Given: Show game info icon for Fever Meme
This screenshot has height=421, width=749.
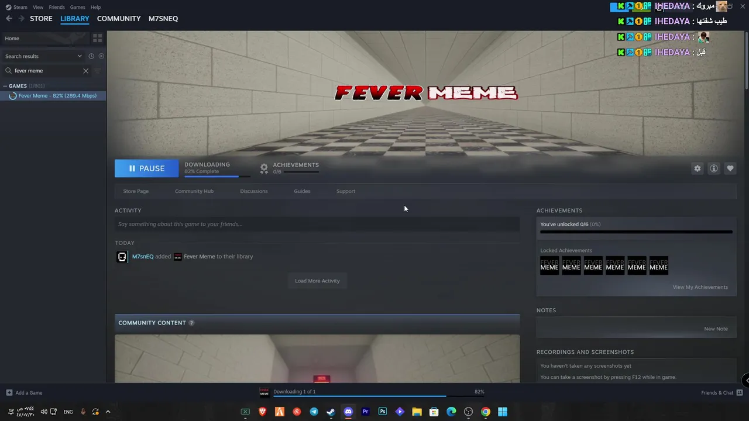Looking at the screenshot, I should coord(714,168).
